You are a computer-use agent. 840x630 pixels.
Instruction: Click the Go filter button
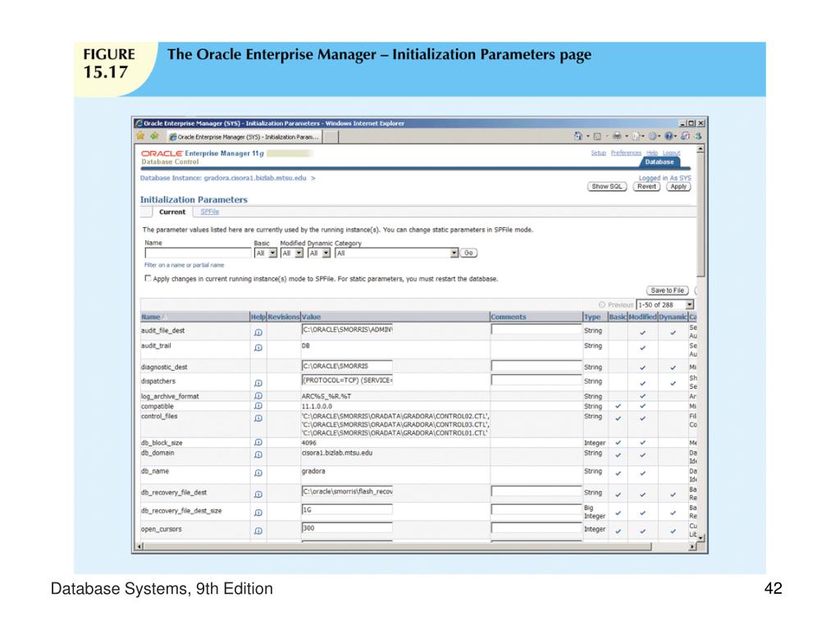(468, 253)
